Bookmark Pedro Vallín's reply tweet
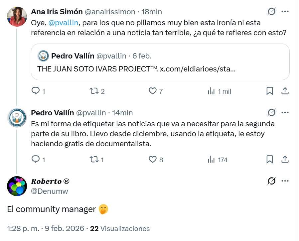 (270, 160)
